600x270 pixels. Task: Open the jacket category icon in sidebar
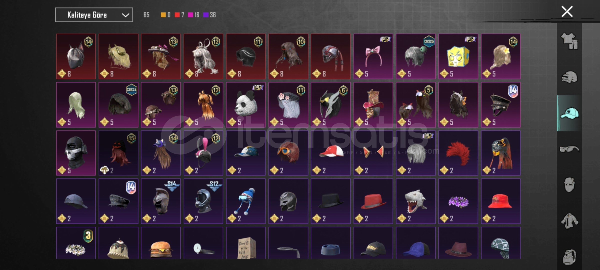point(569,221)
